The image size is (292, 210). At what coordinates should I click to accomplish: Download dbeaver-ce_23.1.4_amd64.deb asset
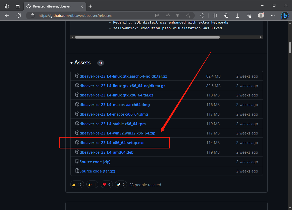point(107,152)
